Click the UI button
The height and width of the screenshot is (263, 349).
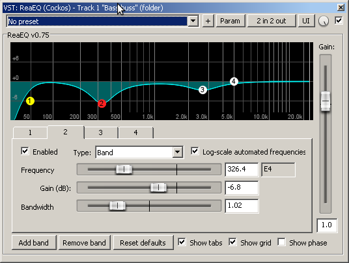tap(306, 21)
